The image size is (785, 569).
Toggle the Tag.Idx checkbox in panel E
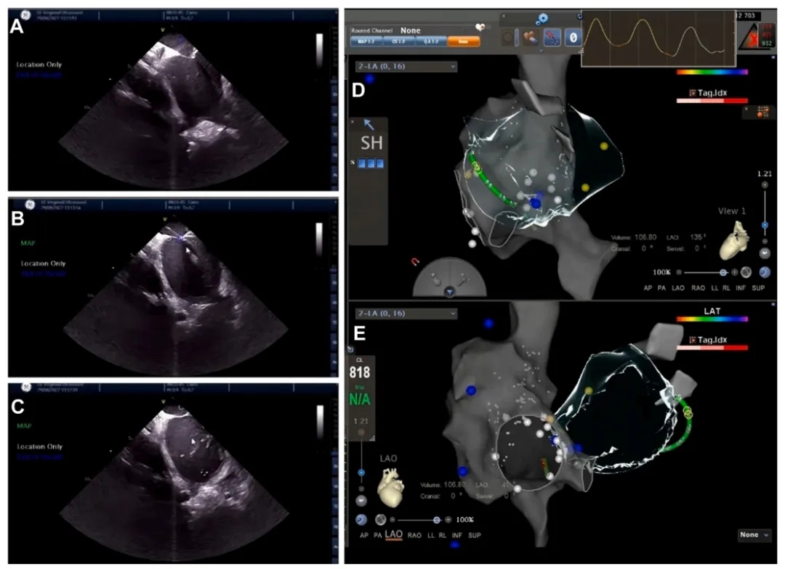point(693,340)
